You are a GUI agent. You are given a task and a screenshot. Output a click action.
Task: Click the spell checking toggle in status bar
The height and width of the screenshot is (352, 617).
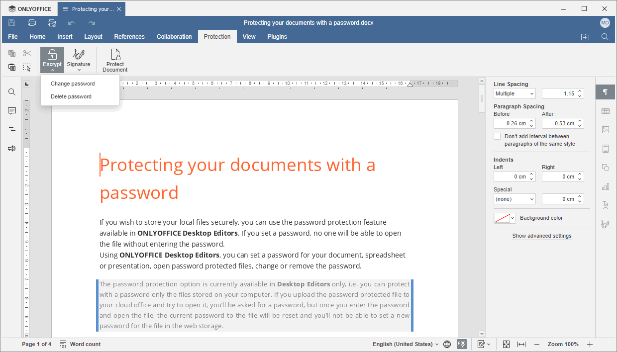coord(461,344)
